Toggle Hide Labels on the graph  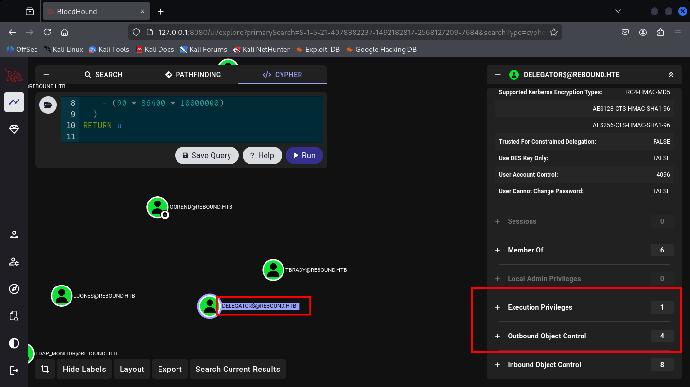click(84, 369)
